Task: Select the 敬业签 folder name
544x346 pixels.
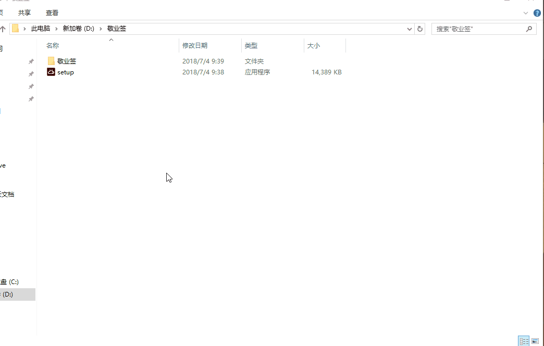Action: tap(67, 61)
